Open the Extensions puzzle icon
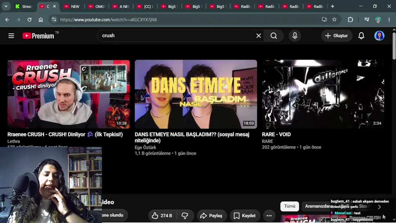The width and height of the screenshot is (396, 223). [350, 20]
